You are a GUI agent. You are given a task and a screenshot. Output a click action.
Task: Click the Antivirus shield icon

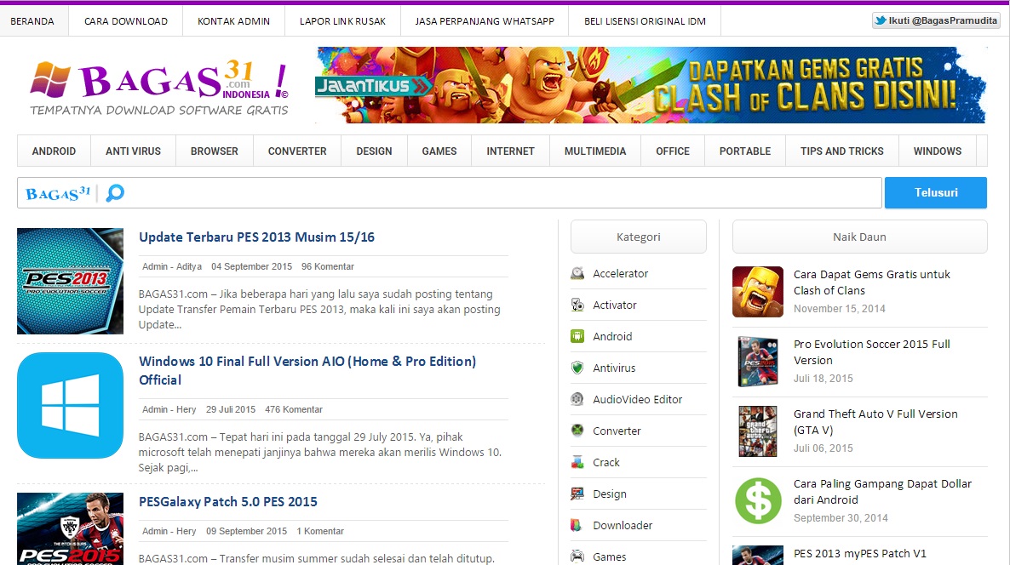tap(577, 368)
